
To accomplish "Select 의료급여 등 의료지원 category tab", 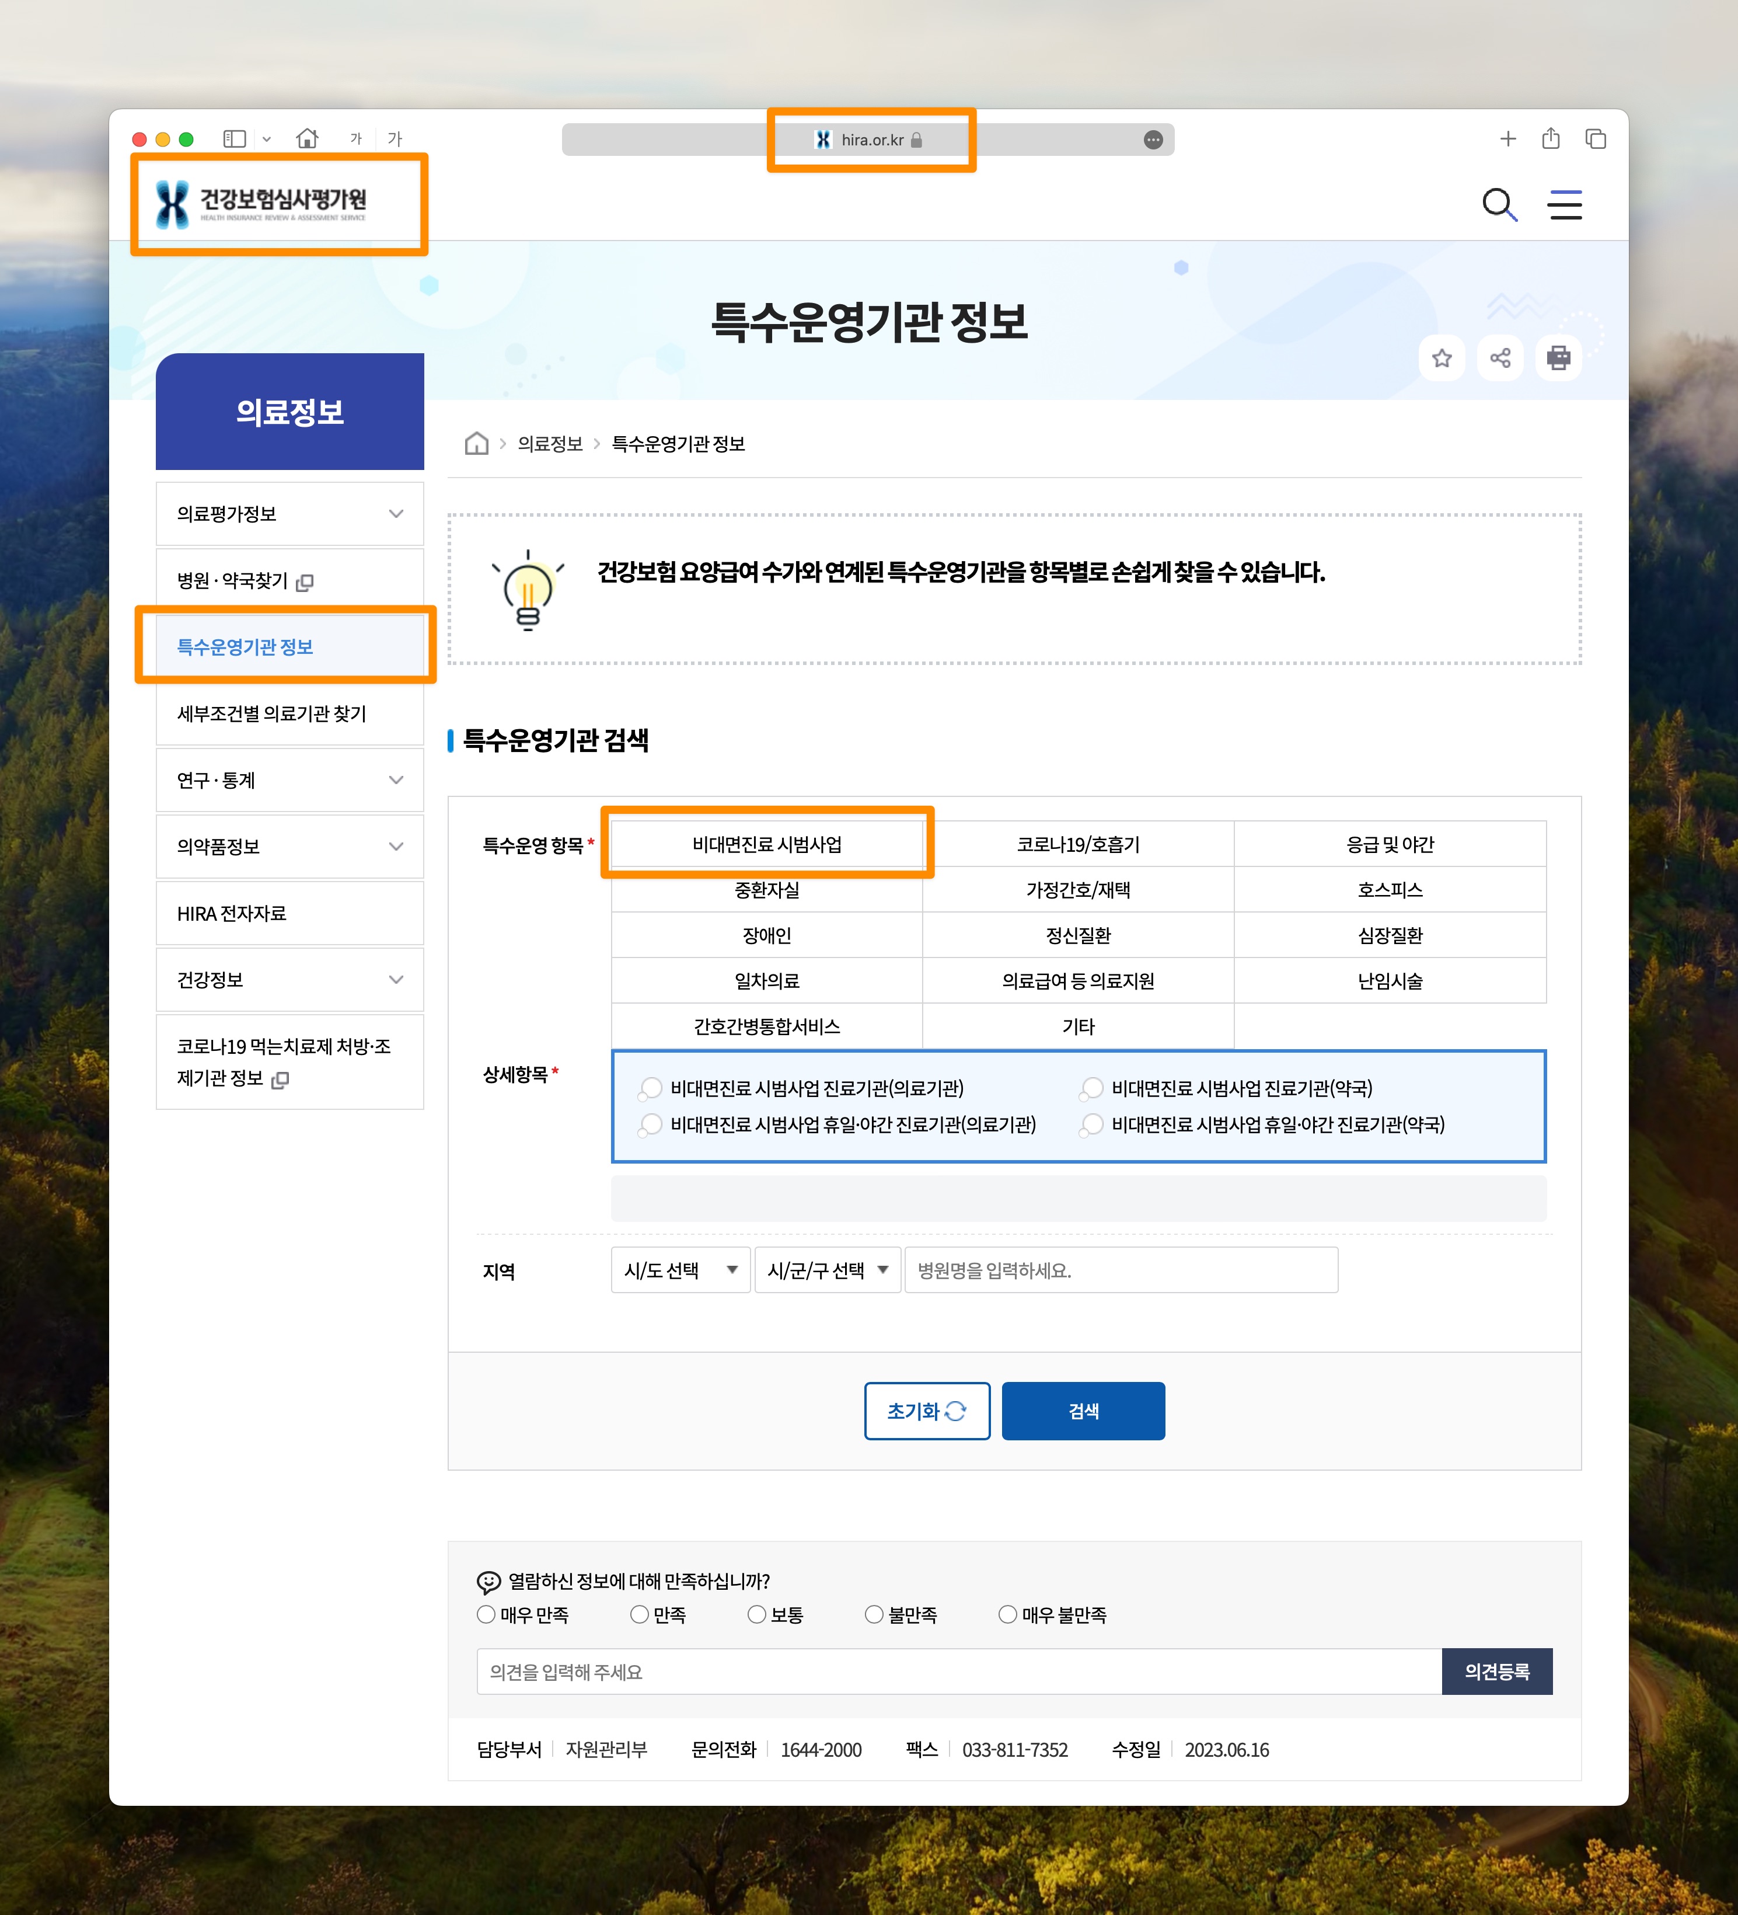I will [1078, 980].
